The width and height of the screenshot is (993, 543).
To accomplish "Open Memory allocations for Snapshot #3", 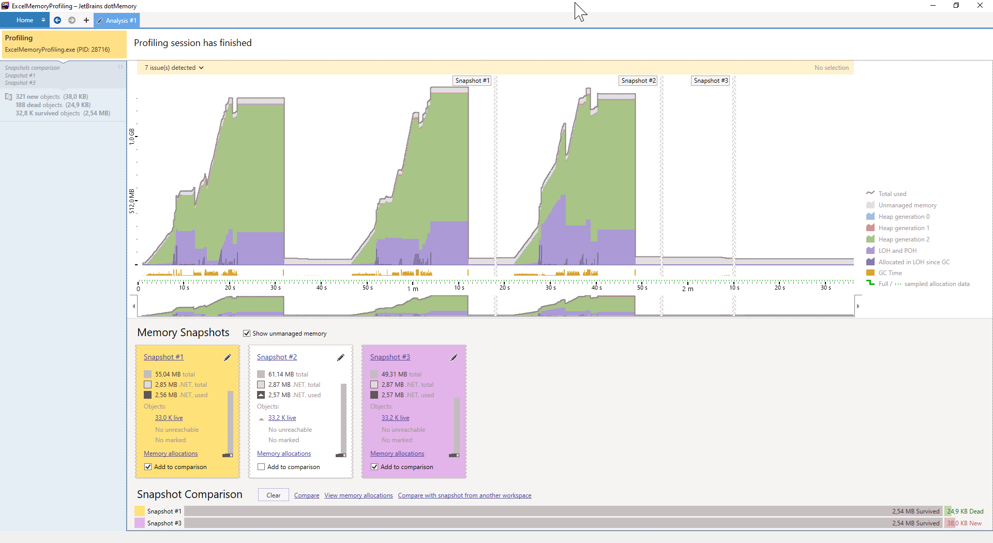I will click(x=397, y=454).
